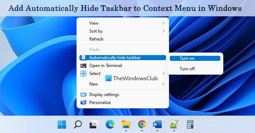Open the Start menu from the taskbar
255x133 pixels.
click(62, 124)
